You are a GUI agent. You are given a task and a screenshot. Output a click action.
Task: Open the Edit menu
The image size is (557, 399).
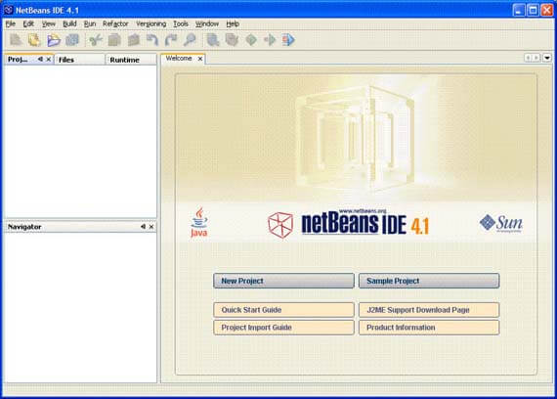click(x=28, y=23)
